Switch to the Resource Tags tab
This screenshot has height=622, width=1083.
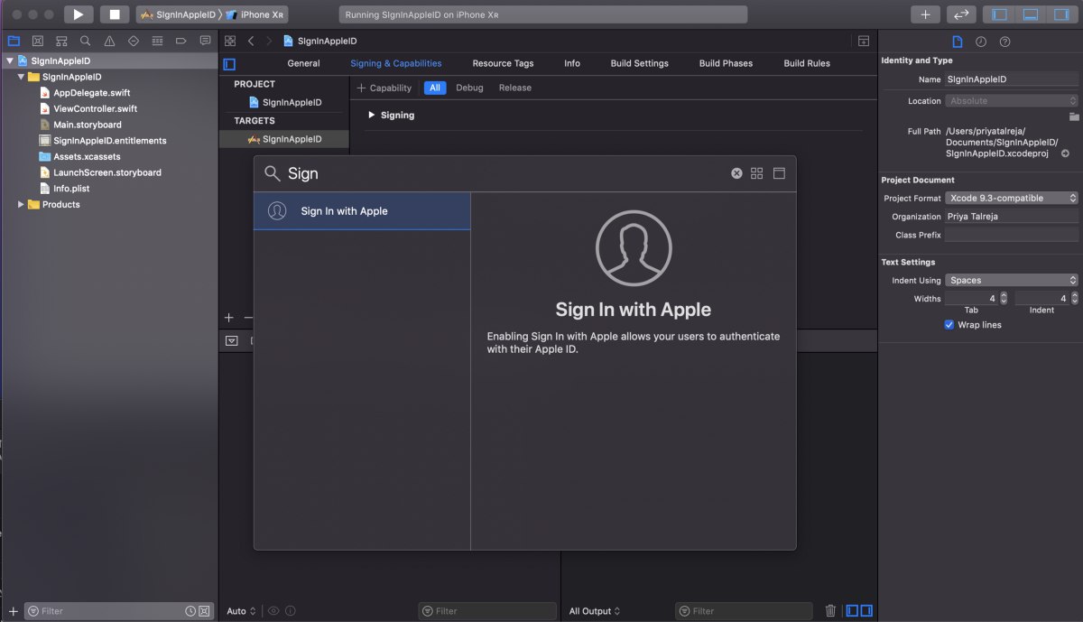(503, 64)
